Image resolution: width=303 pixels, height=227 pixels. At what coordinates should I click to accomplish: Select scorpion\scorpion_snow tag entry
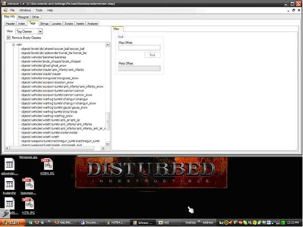pyautogui.click(x=47, y=82)
